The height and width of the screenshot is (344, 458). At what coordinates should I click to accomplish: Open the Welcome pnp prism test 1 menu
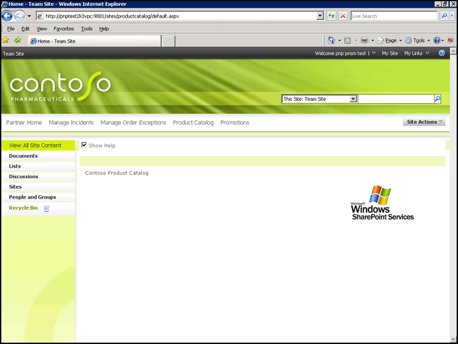(x=345, y=53)
